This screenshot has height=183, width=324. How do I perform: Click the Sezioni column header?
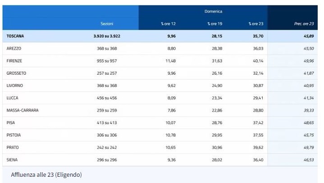(x=107, y=24)
